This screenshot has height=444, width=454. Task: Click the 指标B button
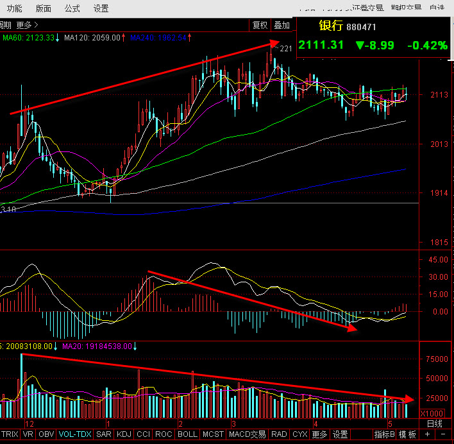385,434
